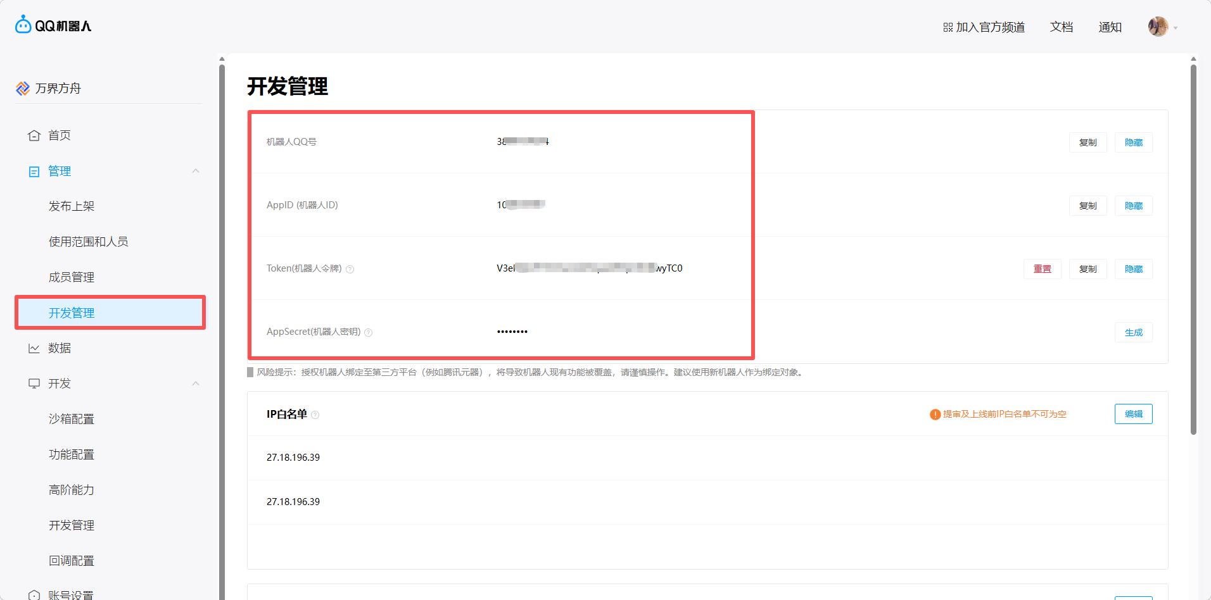
Task: Open the user avatar menu
Action: click(1158, 27)
